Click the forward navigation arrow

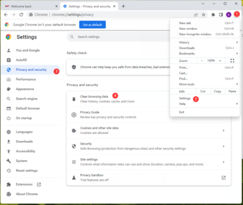13,15
